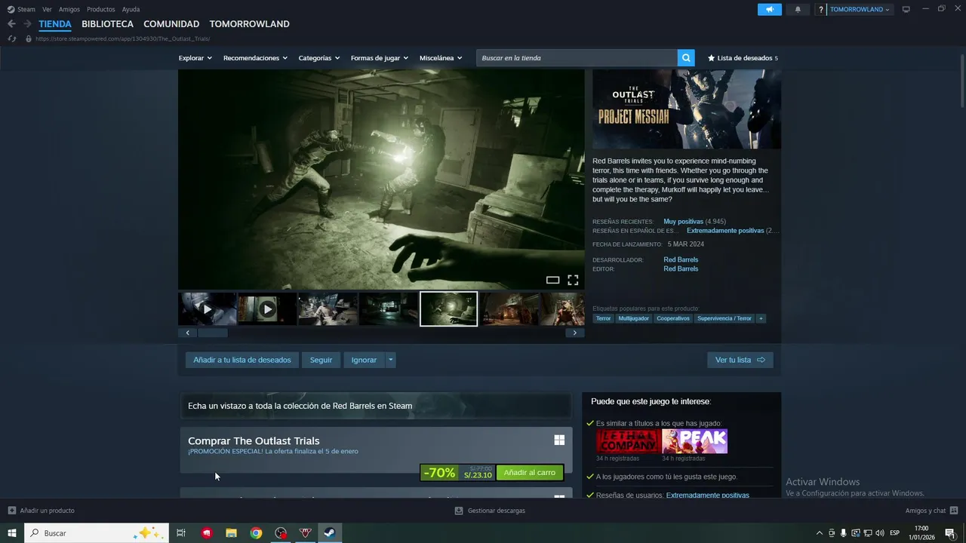Go forward with the right arrow
Screen dimensions: 966x543
(27, 24)
